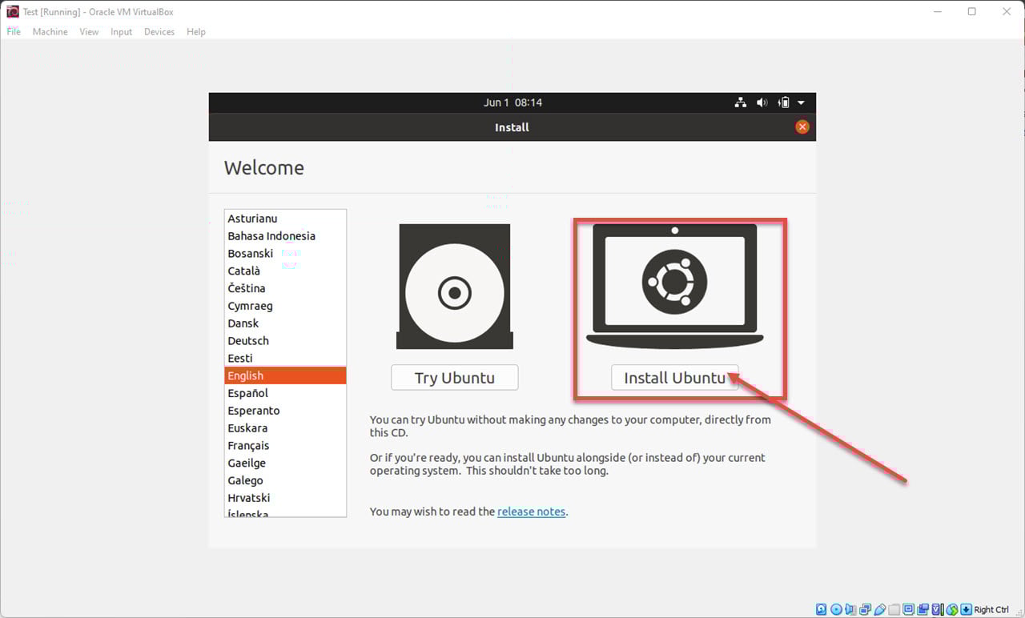Viewport: 1025px width, 618px height.
Task: Select Asturianu language
Action: click(285, 219)
